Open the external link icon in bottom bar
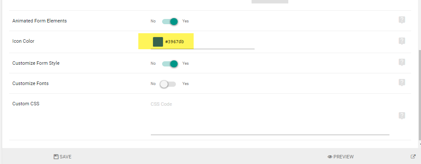Screen dimensions: 421x164 (x=414, y=157)
